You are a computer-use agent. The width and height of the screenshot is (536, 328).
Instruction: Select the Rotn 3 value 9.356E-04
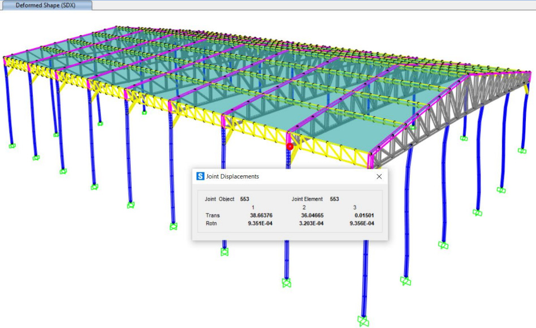[362, 223]
